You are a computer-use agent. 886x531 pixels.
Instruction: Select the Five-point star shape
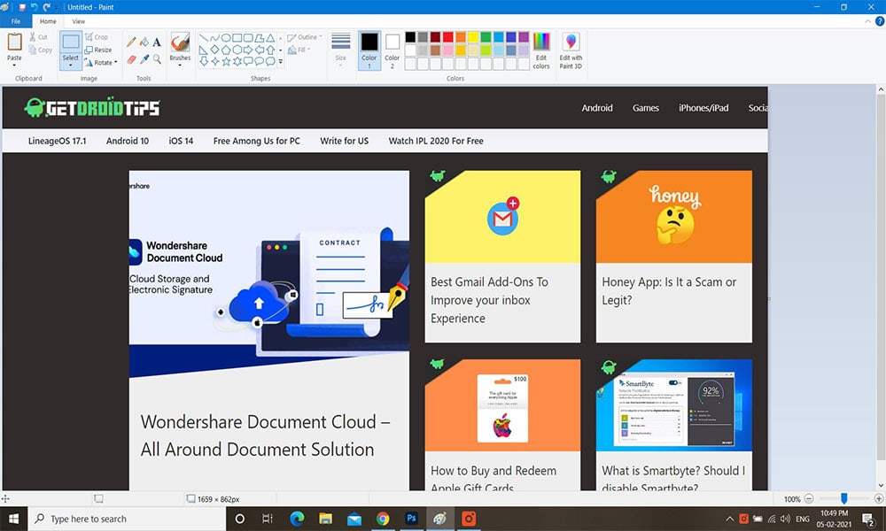pyautogui.click(x=226, y=61)
